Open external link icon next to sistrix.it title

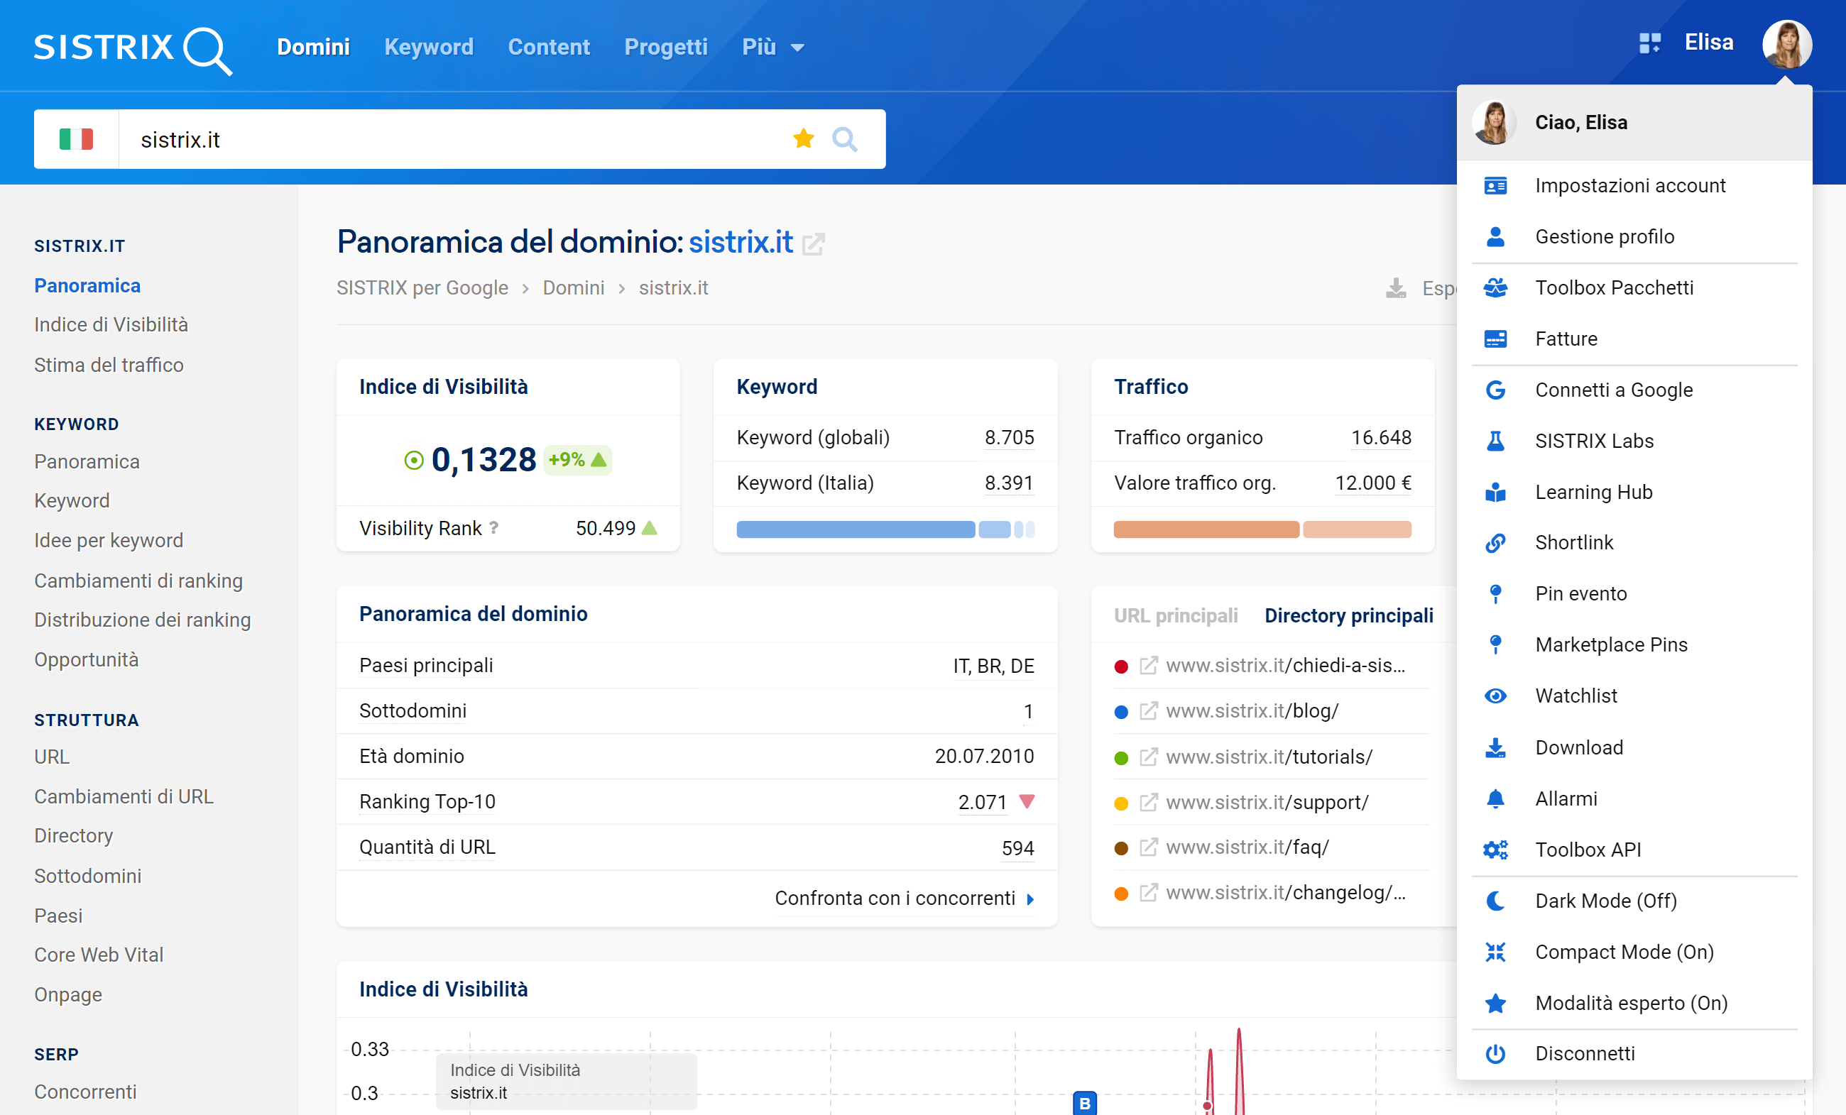coord(813,244)
